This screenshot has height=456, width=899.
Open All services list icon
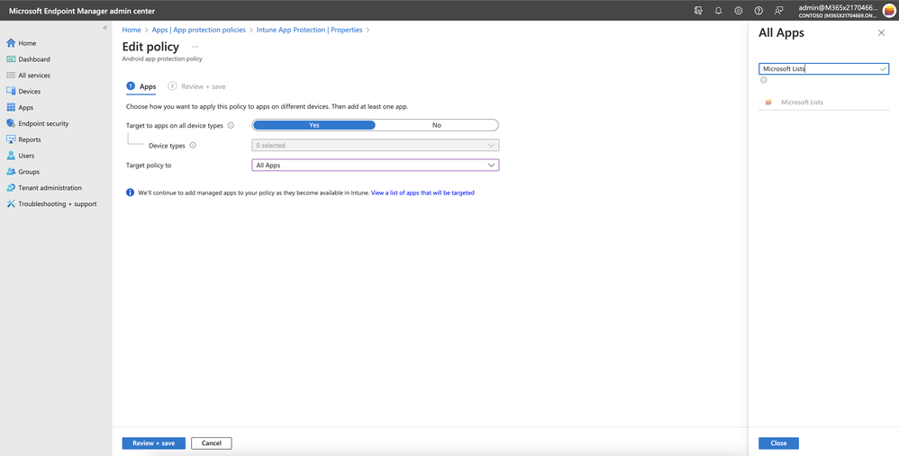pyautogui.click(x=11, y=75)
